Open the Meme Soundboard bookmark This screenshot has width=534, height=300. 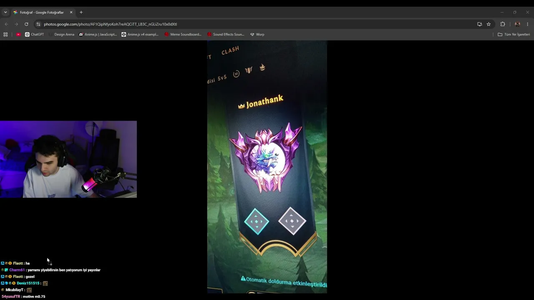[x=183, y=35]
